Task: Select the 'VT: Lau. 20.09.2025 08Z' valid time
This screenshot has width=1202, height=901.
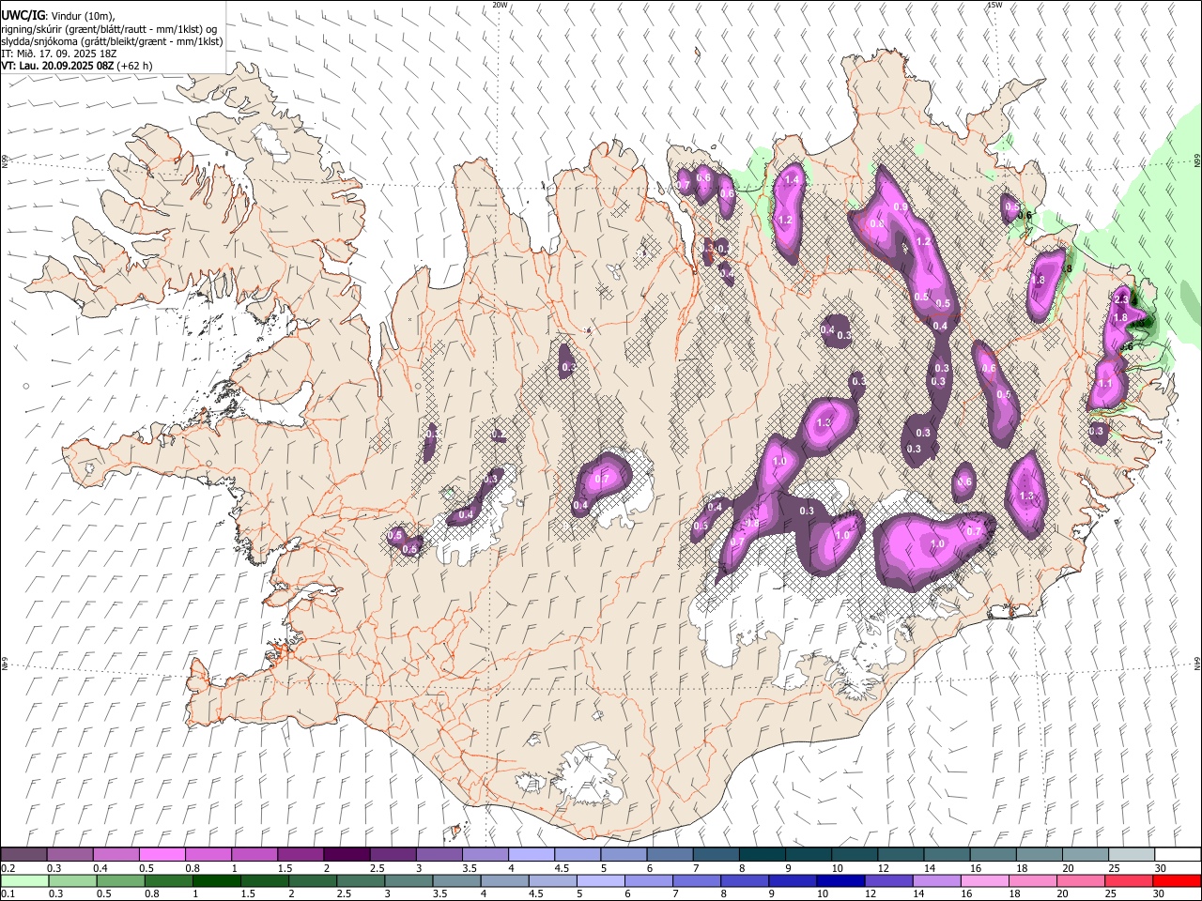Action: click(58, 66)
